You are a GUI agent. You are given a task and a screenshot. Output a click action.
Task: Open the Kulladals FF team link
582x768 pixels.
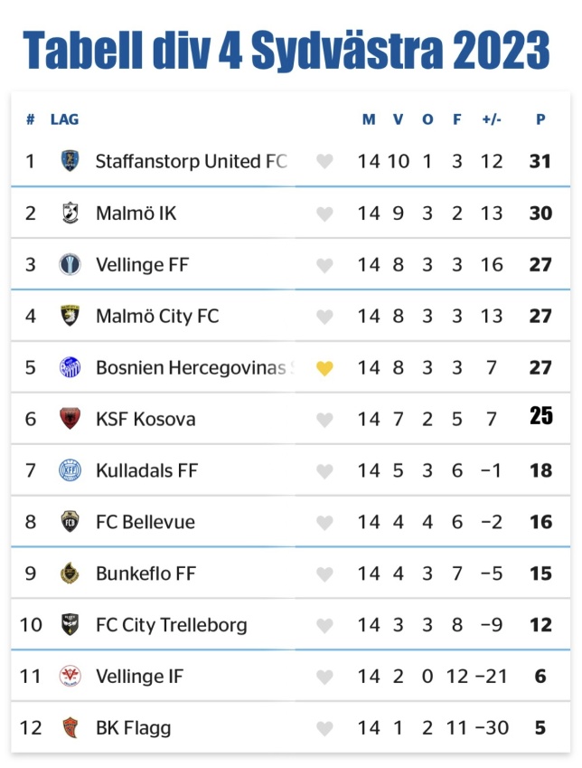[x=146, y=470]
